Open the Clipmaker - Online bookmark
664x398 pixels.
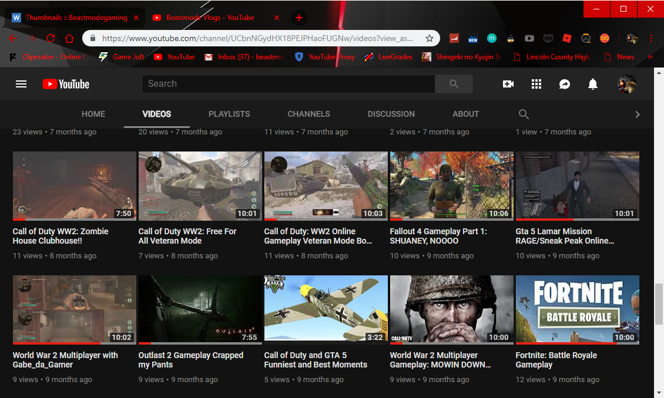(x=49, y=57)
